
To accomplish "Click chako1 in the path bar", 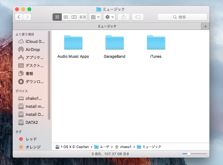I will [x=125, y=147].
